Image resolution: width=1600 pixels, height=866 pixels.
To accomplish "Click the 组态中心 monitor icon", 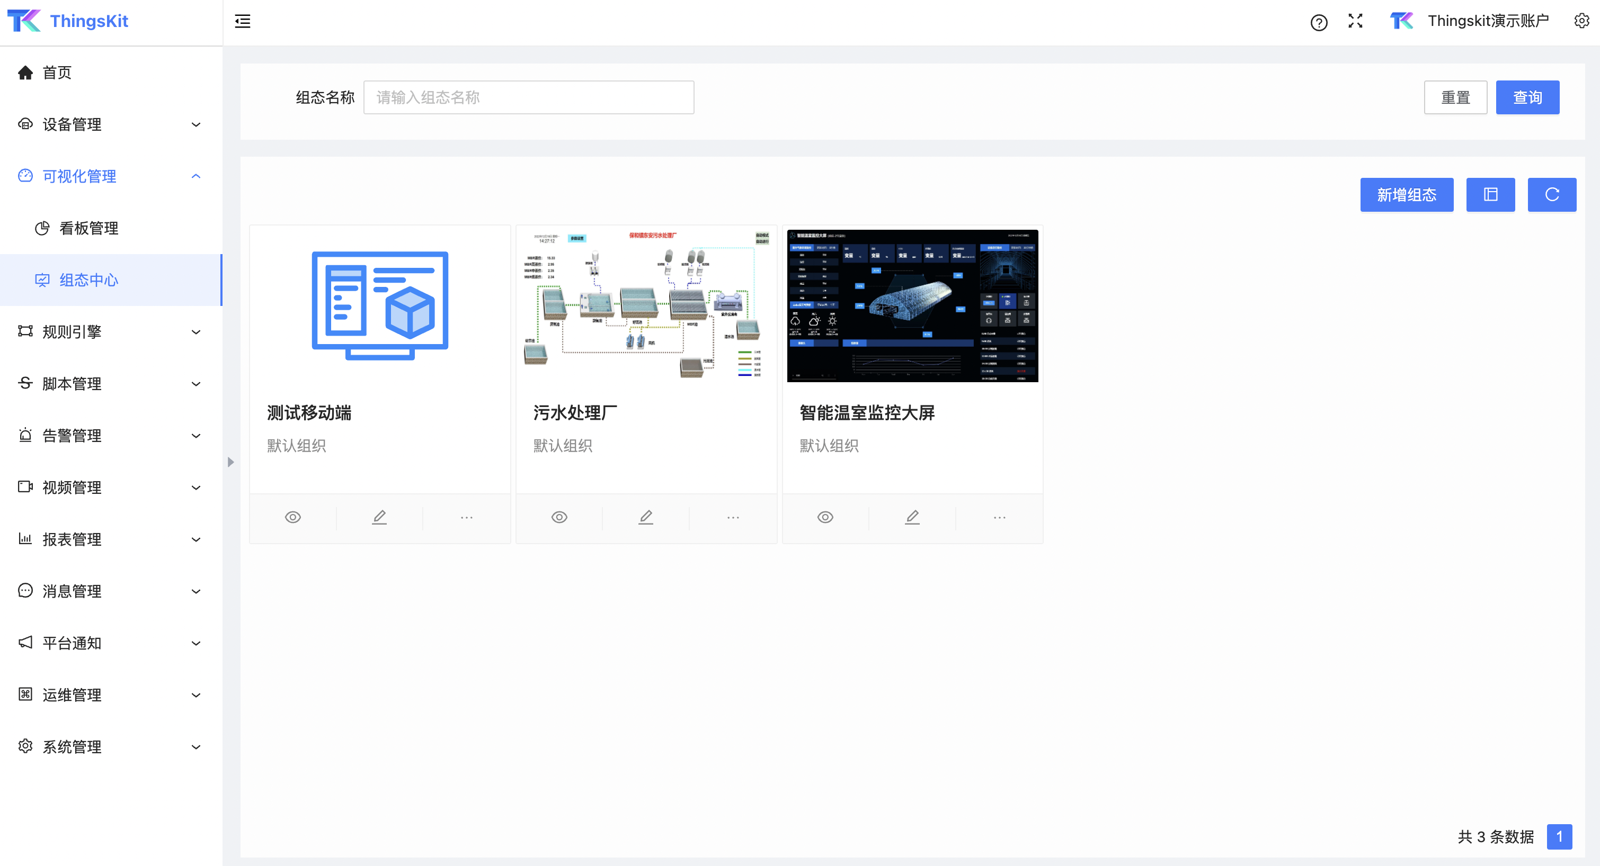I will click(42, 280).
